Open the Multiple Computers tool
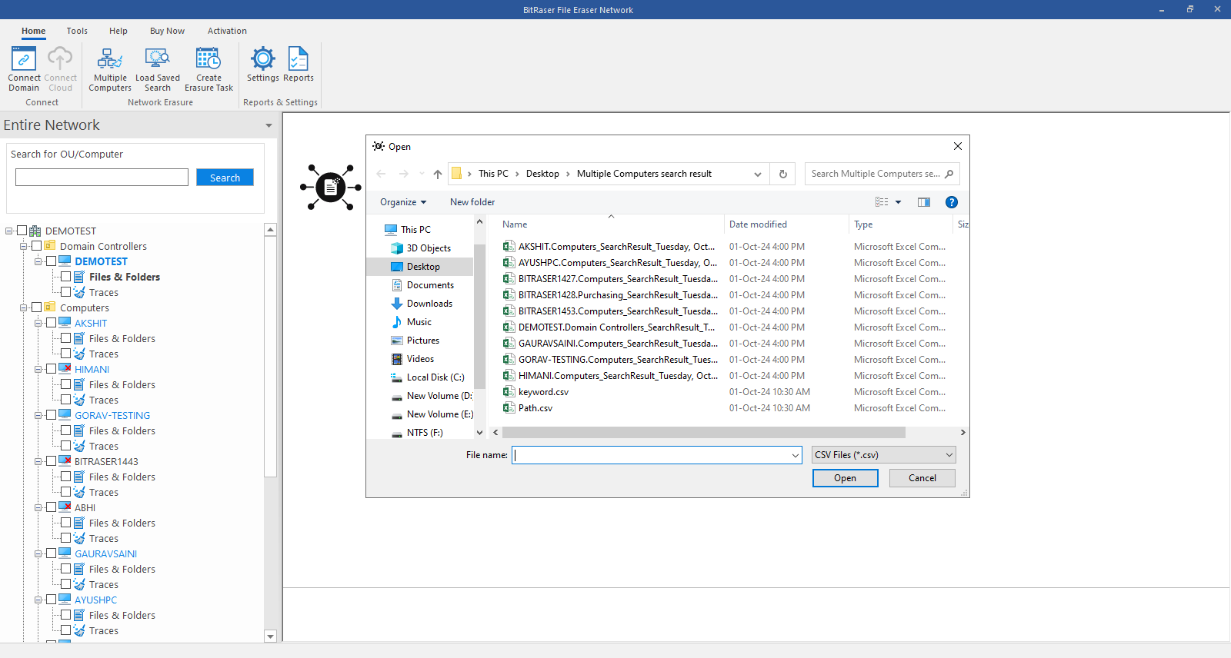 pos(110,69)
